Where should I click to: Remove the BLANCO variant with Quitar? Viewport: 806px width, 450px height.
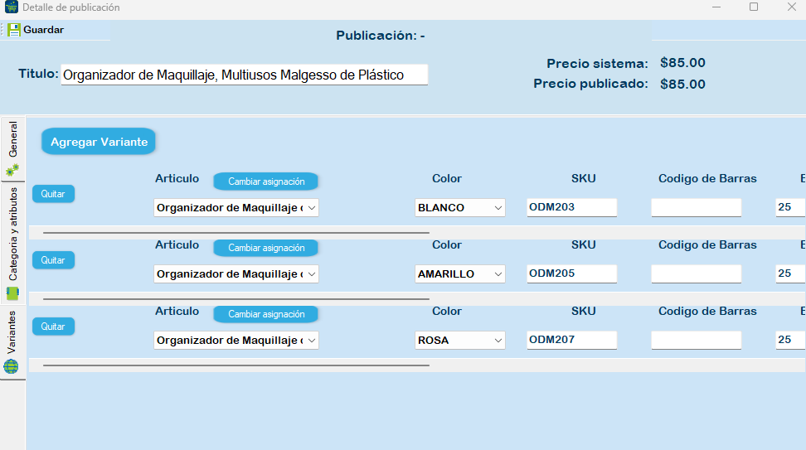(53, 194)
